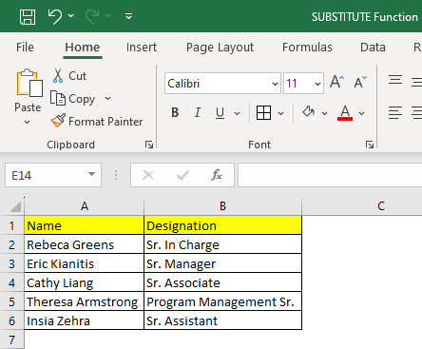Image resolution: width=422 pixels, height=349 pixels.
Task: Expand the Font Color palette arrow
Action: (x=361, y=113)
